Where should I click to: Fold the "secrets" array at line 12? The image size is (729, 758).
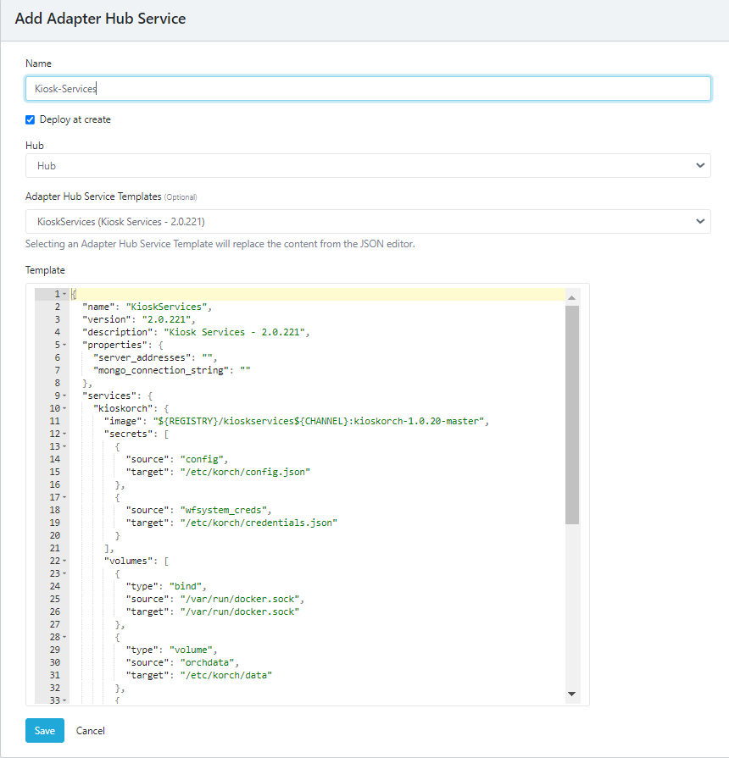click(x=64, y=434)
